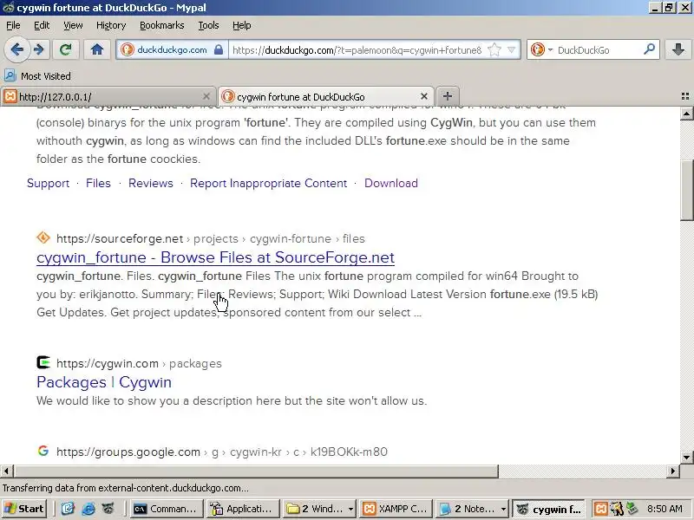
Task: Click horizontal scrollbar left arrow
Action: [x=7, y=471]
